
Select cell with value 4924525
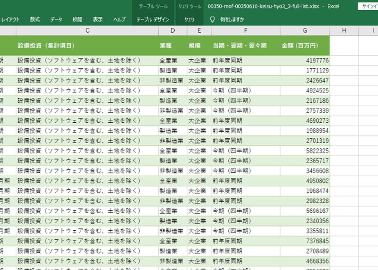click(305, 91)
